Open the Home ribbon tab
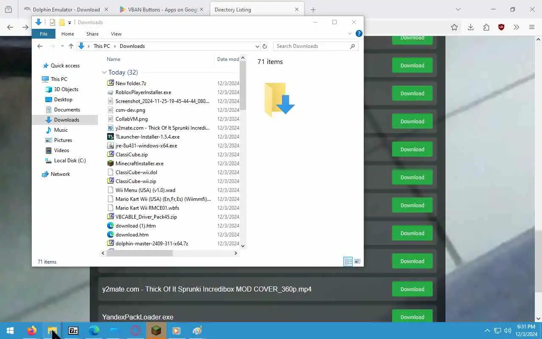Viewport: 542px width, 339px height. pyautogui.click(x=68, y=34)
